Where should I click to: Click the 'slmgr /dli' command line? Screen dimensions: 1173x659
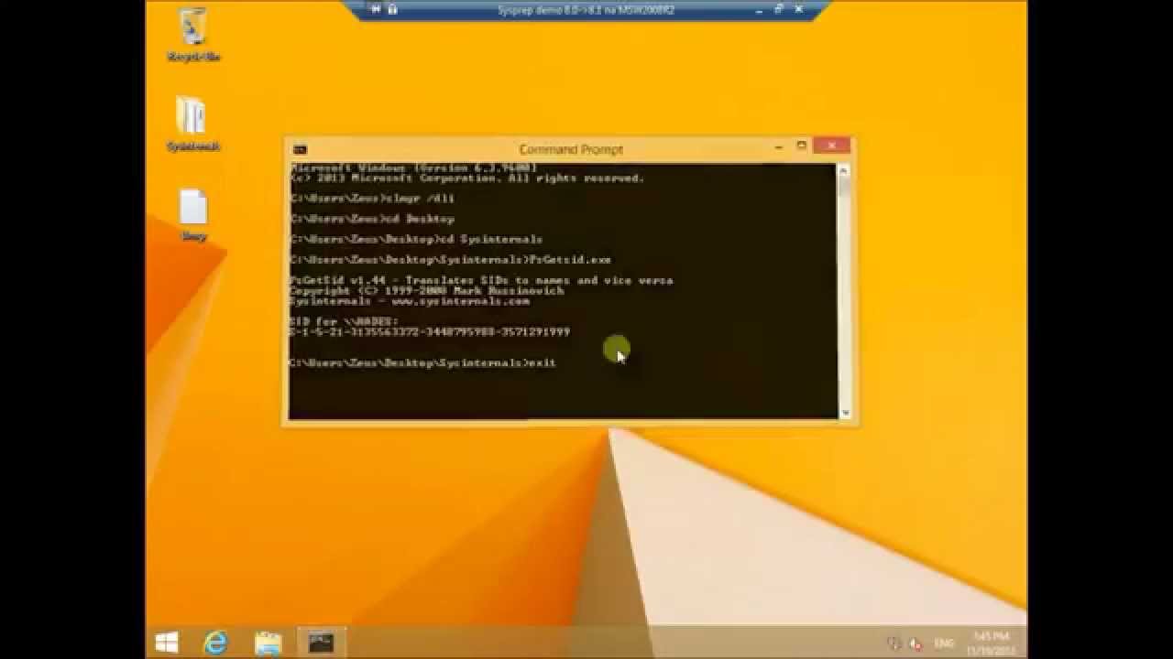pyautogui.click(x=372, y=199)
